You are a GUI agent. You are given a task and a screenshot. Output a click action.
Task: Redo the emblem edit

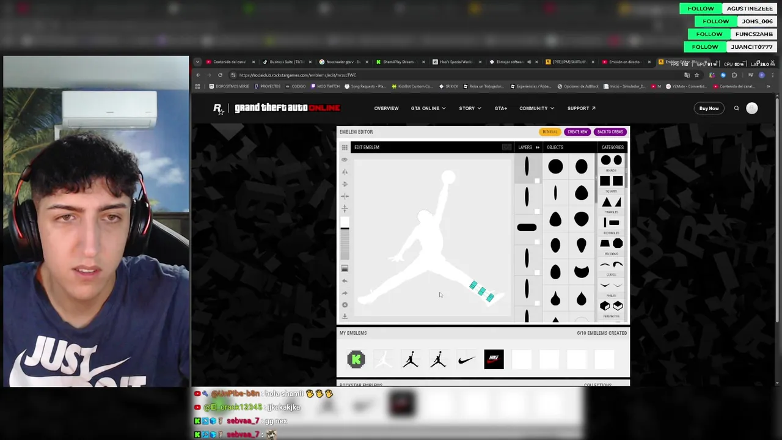[345, 293]
